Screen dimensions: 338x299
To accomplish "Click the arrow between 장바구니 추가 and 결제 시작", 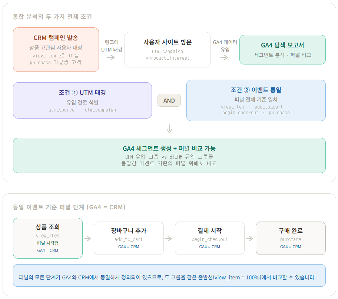I will pyautogui.click(x=169, y=239).
